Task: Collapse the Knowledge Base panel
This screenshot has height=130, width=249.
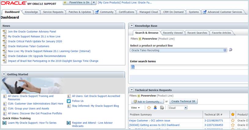Action: (x=131, y=26)
